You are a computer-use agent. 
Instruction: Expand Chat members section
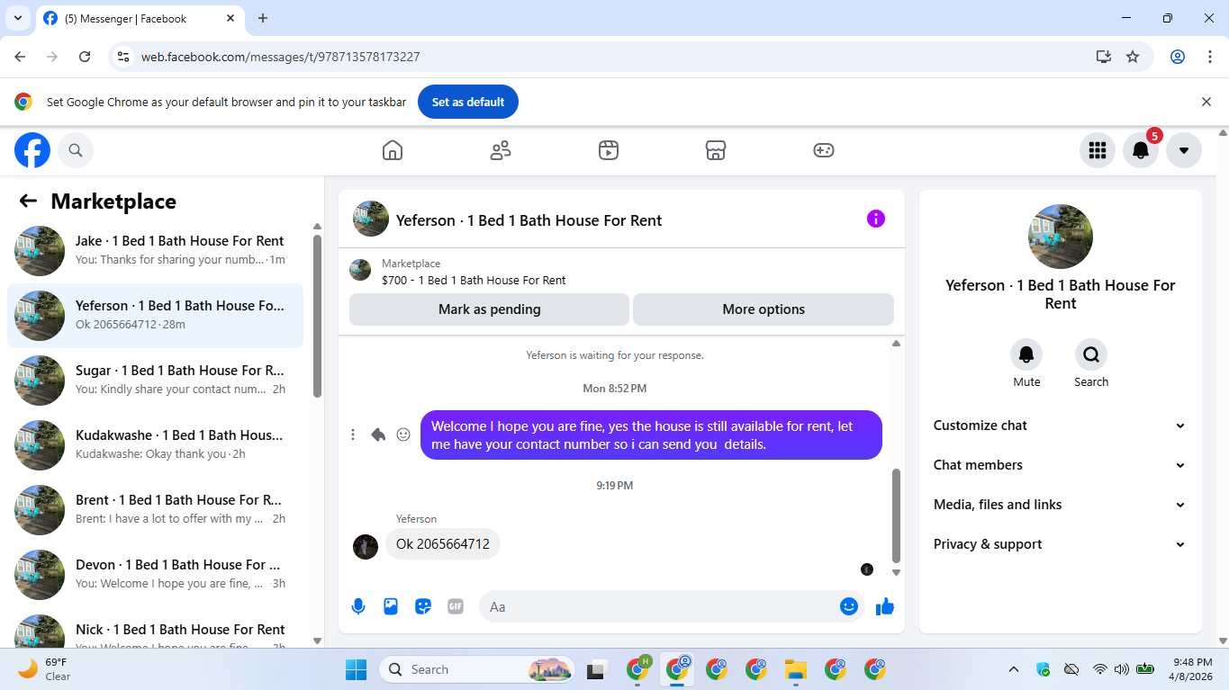click(1060, 465)
